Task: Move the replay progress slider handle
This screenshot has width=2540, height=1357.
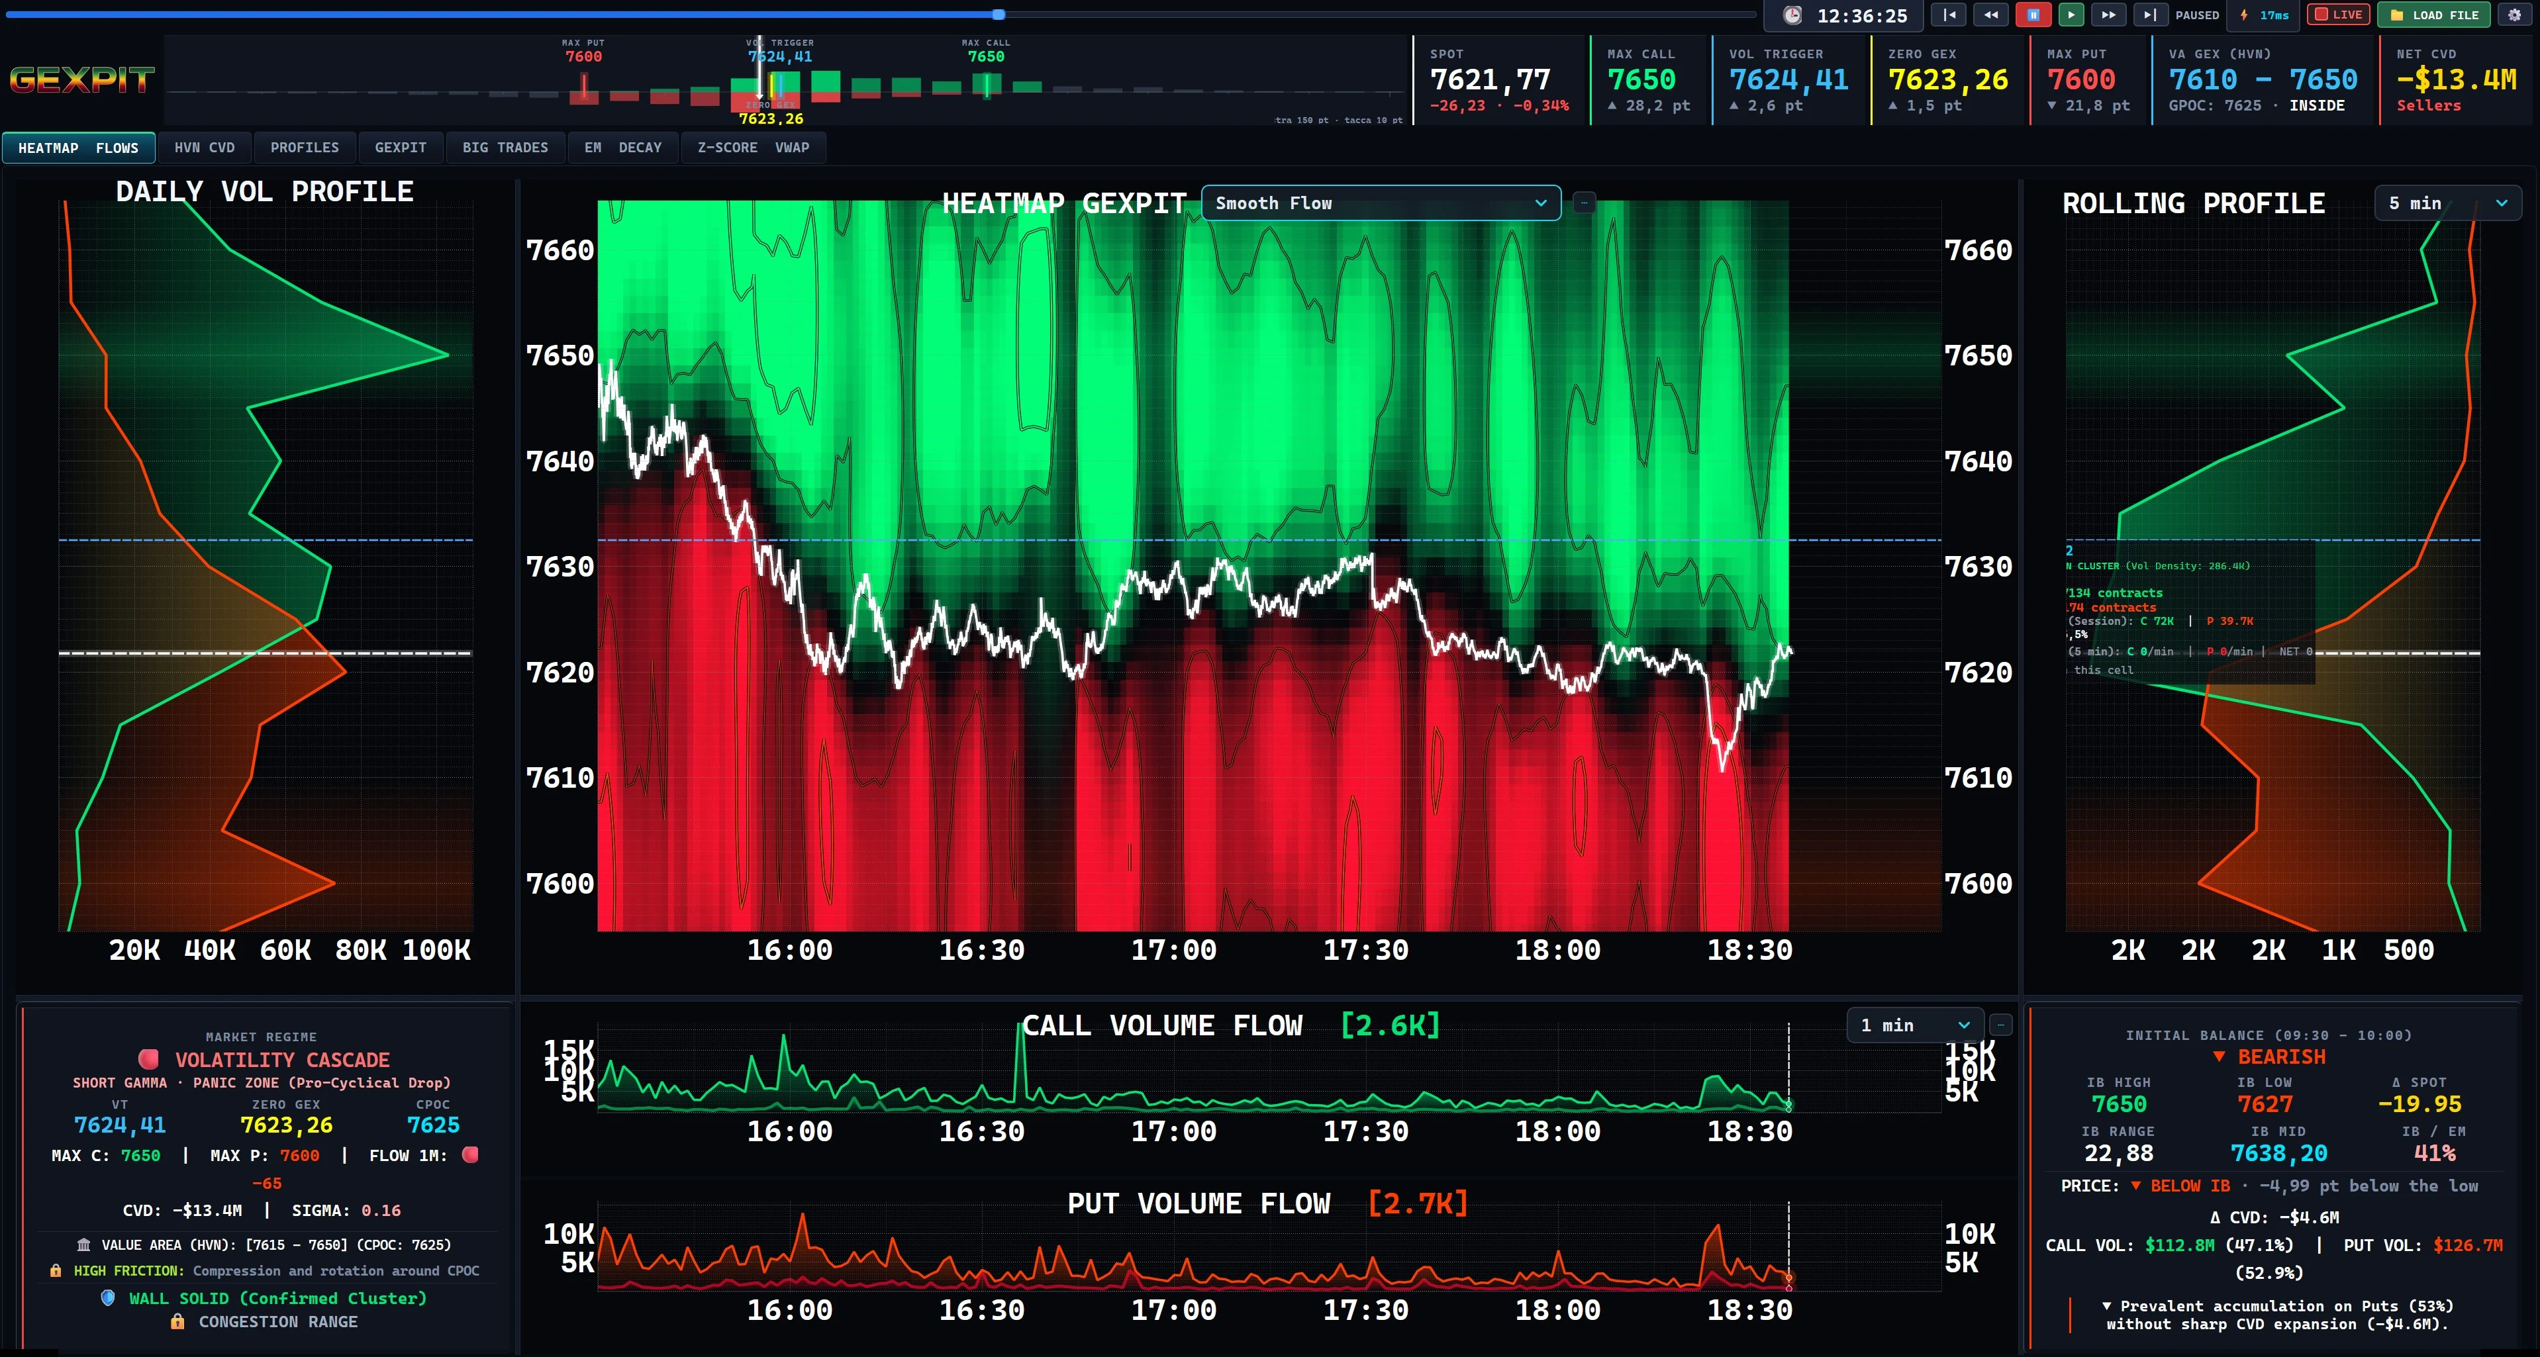Action: click(999, 15)
